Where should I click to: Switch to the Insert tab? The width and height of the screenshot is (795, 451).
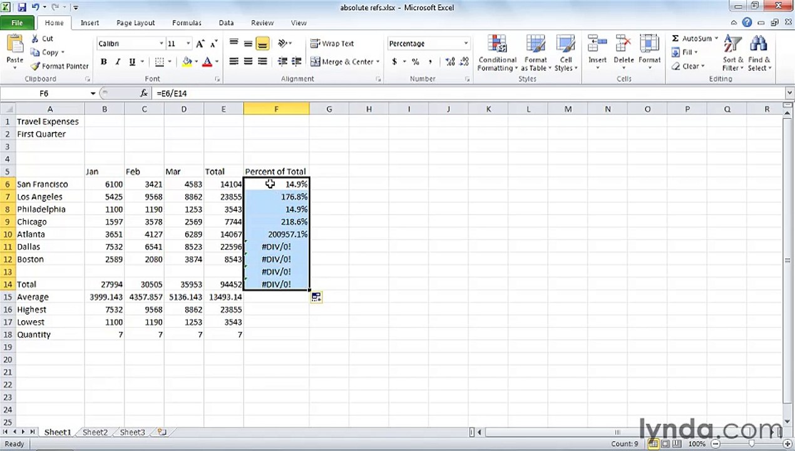(x=90, y=23)
